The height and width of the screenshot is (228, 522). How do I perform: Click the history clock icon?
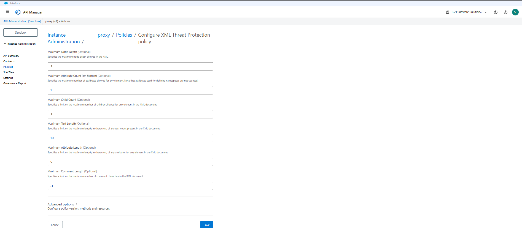(x=505, y=12)
